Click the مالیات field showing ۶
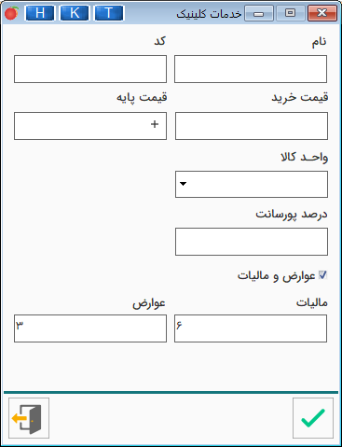The width and height of the screenshot is (342, 447). 251,328
